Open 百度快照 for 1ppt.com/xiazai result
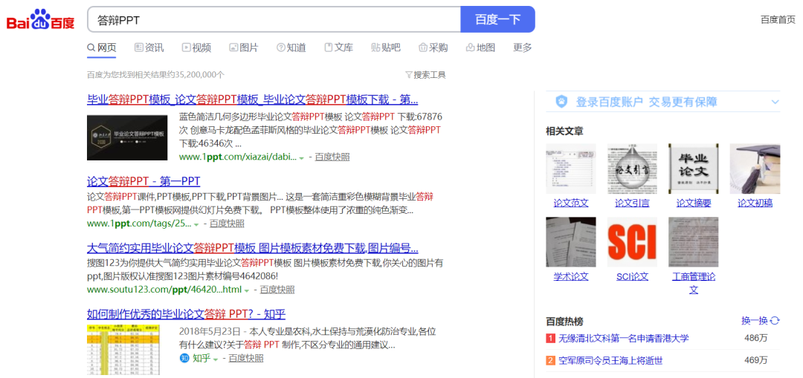The height and width of the screenshot is (378, 803). [332, 157]
